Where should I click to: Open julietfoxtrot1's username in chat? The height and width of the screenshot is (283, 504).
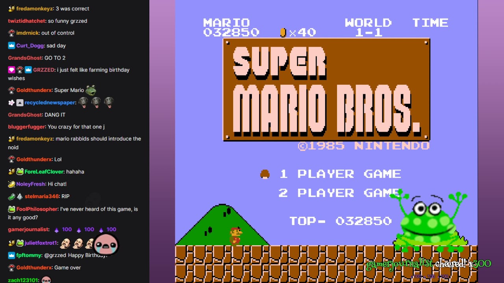[x=41, y=243]
